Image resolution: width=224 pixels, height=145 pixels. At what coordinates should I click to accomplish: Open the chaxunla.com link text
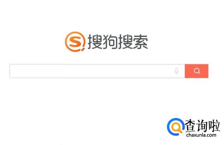point(201,135)
